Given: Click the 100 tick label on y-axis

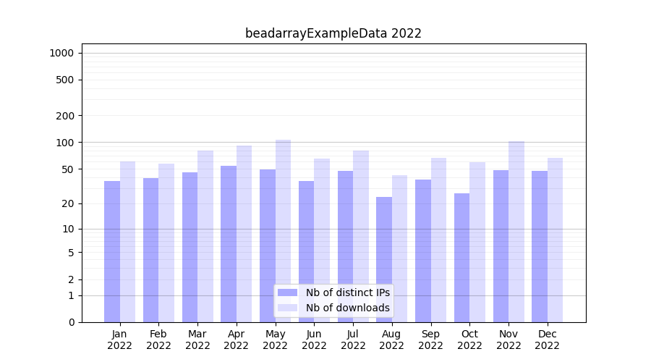Looking at the screenshot, I should pos(65,143).
